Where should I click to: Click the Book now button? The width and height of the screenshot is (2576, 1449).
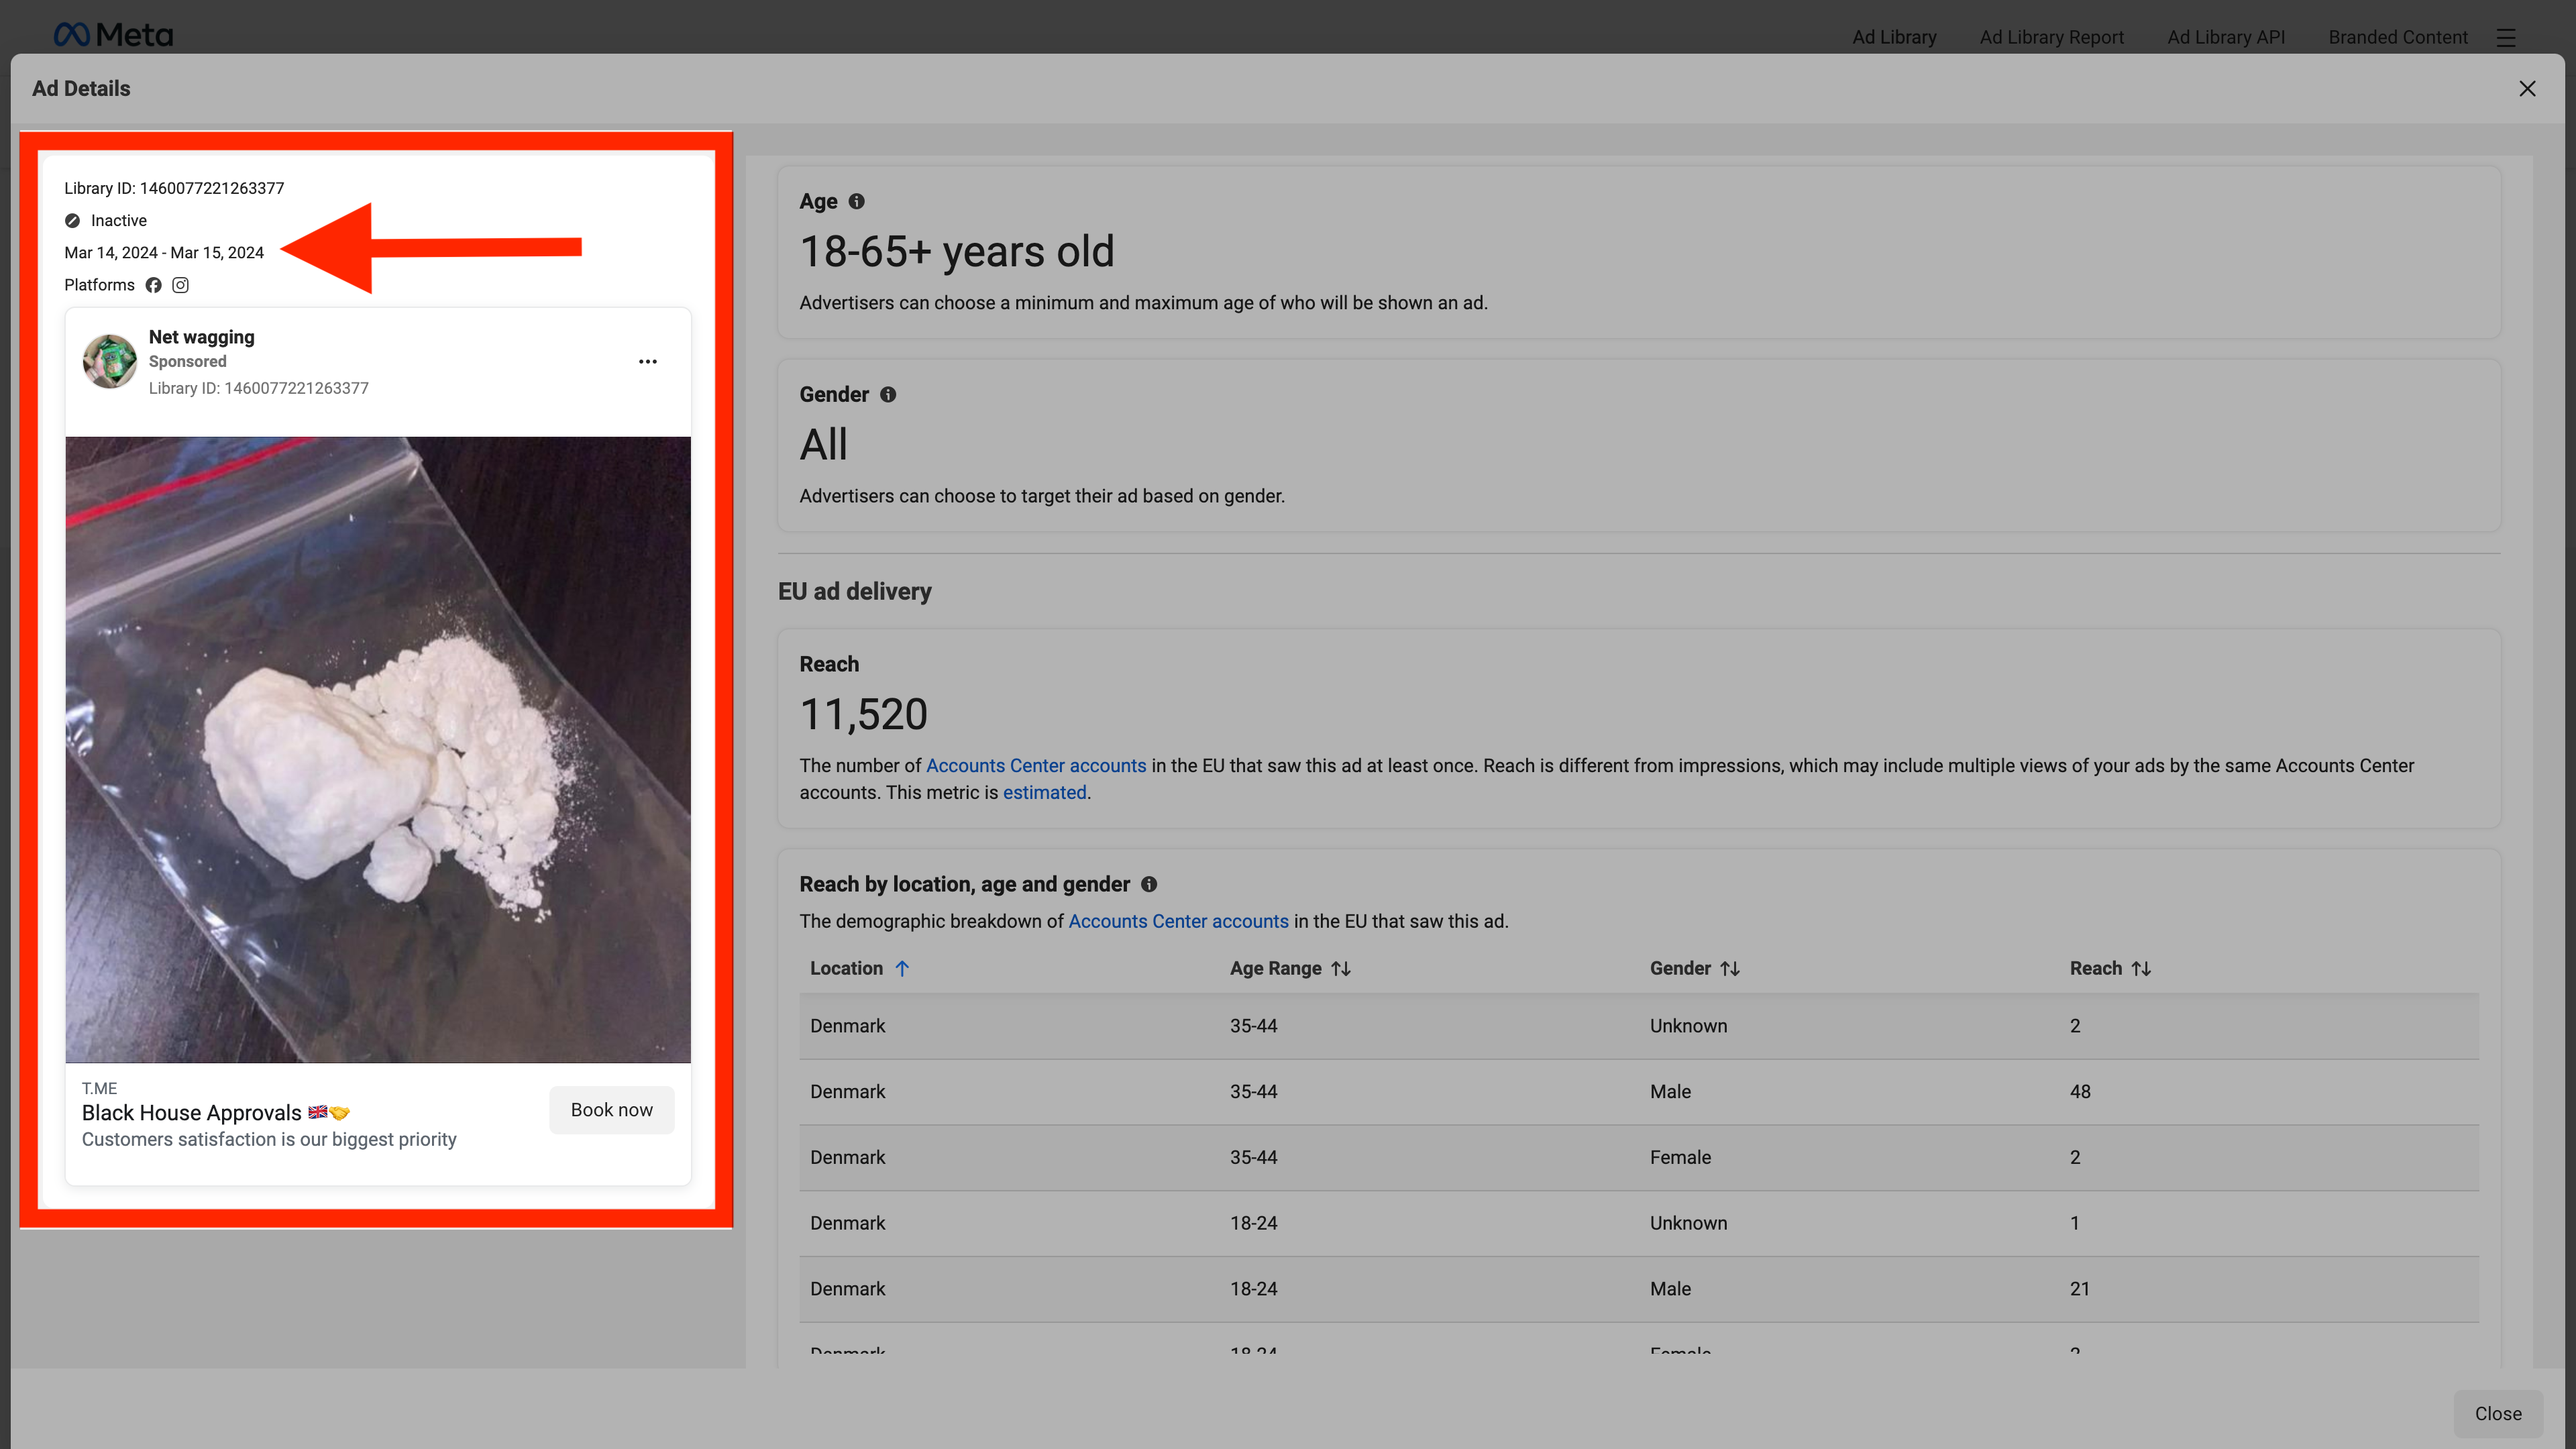point(611,1109)
